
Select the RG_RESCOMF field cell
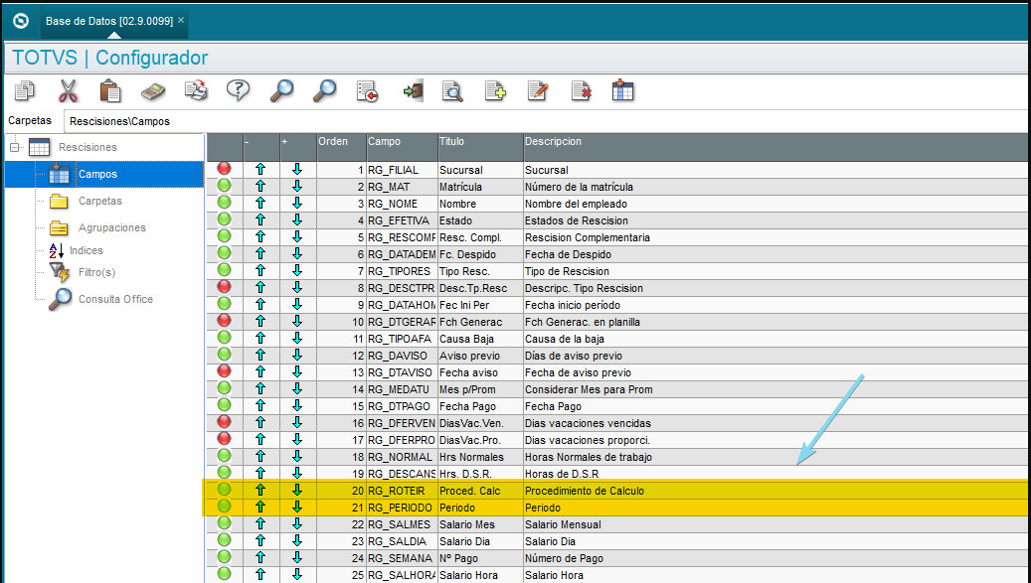click(402, 237)
